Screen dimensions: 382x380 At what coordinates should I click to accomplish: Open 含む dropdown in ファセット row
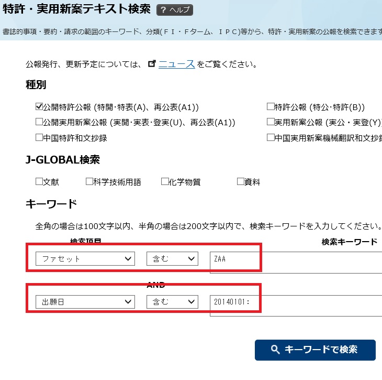coord(172,259)
